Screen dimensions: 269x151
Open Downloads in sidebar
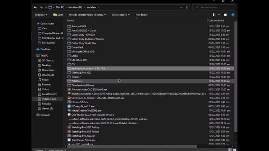(48, 75)
